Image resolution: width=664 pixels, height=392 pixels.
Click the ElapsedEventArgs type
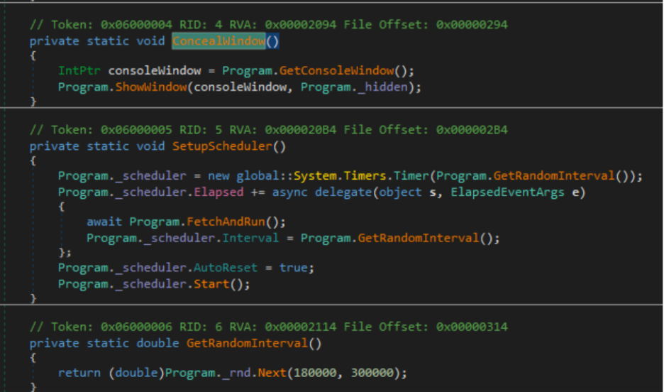pos(507,192)
